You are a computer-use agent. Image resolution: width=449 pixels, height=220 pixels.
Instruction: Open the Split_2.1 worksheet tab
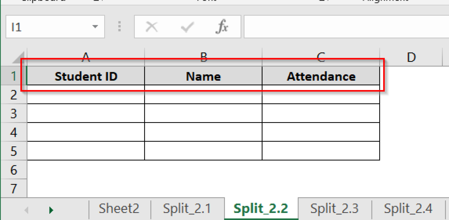(x=188, y=208)
